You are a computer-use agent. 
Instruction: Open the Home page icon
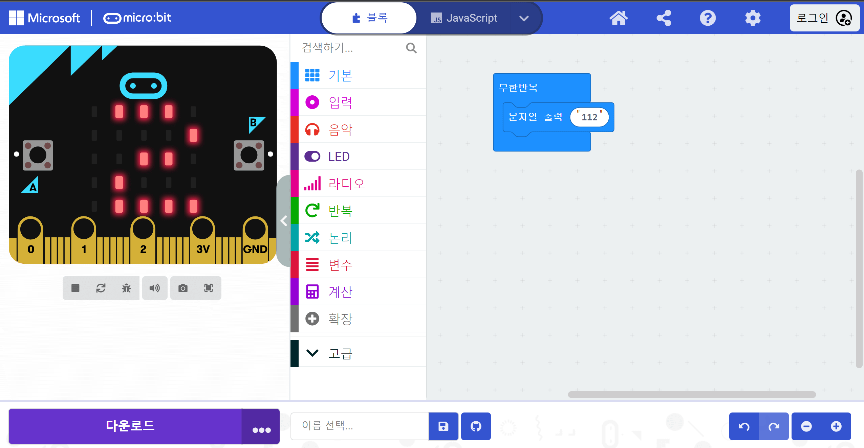pos(619,18)
